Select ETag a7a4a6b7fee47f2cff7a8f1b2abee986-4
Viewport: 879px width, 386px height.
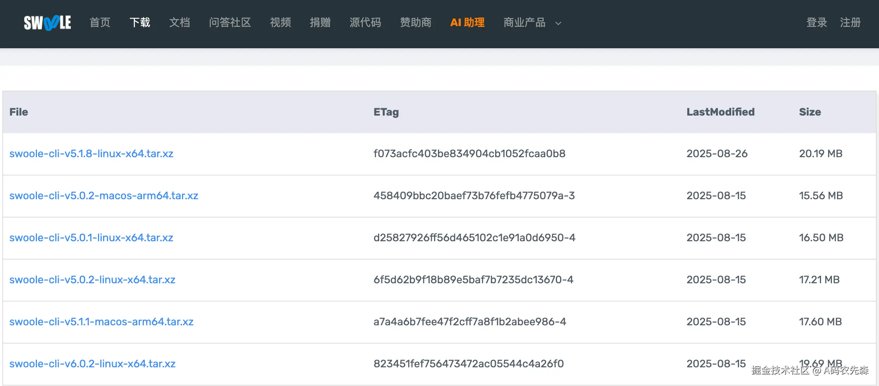pos(470,322)
